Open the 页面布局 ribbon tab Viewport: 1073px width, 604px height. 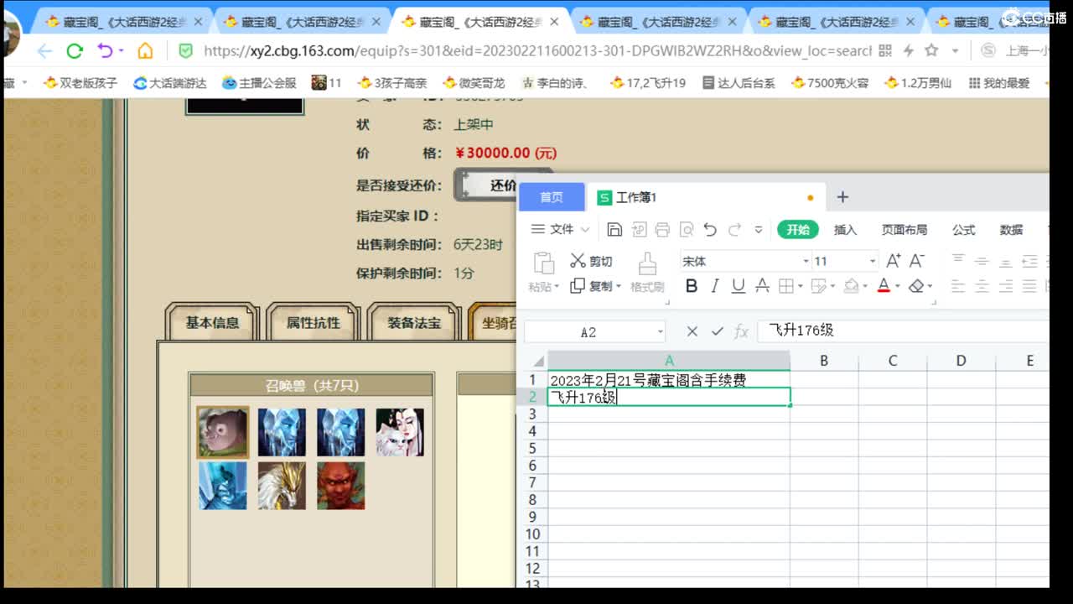click(904, 229)
